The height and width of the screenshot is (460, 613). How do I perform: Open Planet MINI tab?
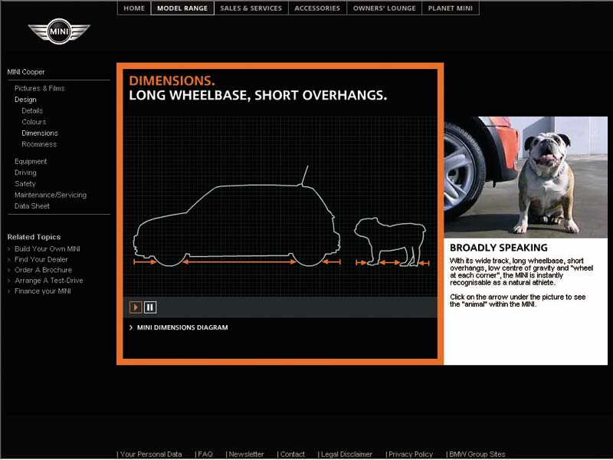click(x=451, y=8)
